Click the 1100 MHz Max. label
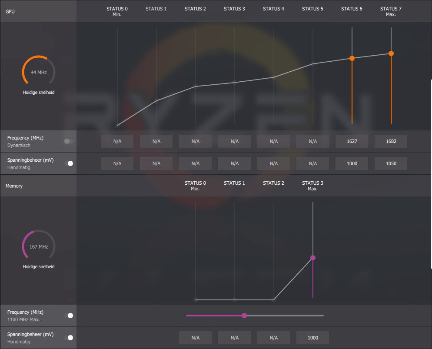 tap(23, 319)
